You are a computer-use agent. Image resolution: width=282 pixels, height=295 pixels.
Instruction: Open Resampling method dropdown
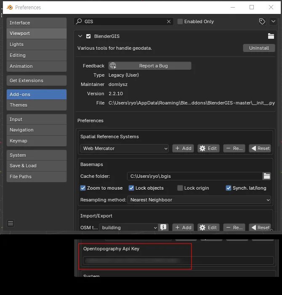coord(199,200)
